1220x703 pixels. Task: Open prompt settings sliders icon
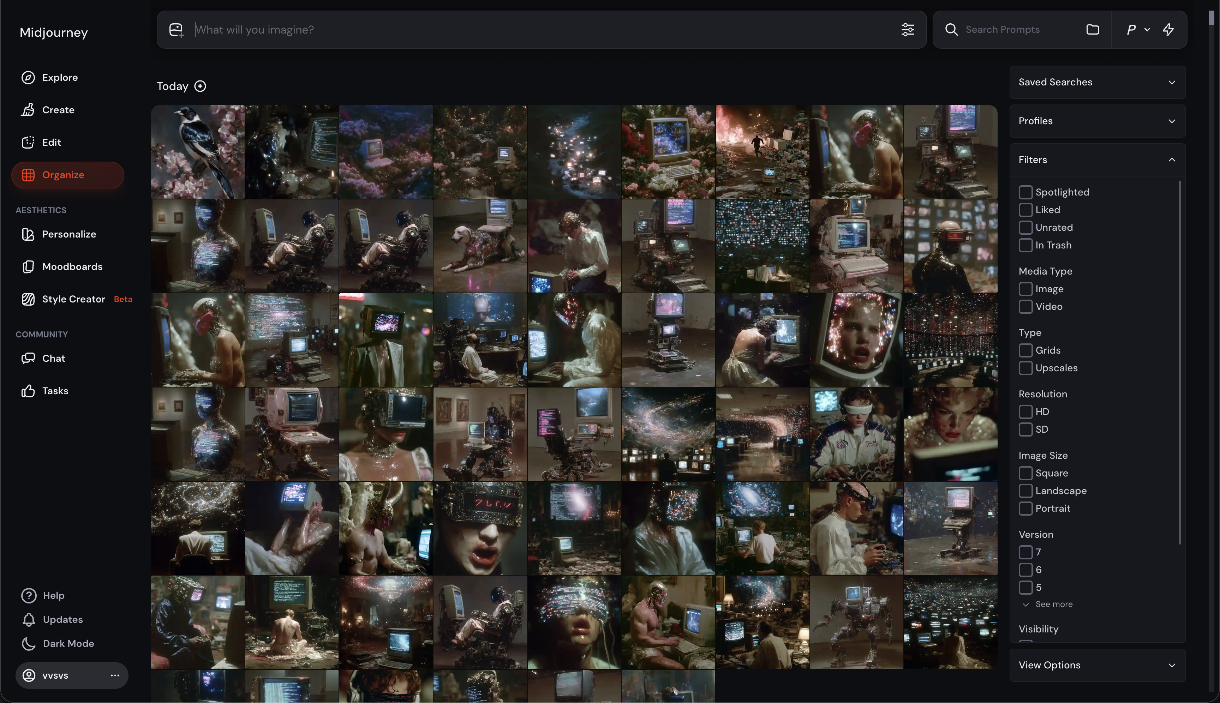pyautogui.click(x=908, y=30)
